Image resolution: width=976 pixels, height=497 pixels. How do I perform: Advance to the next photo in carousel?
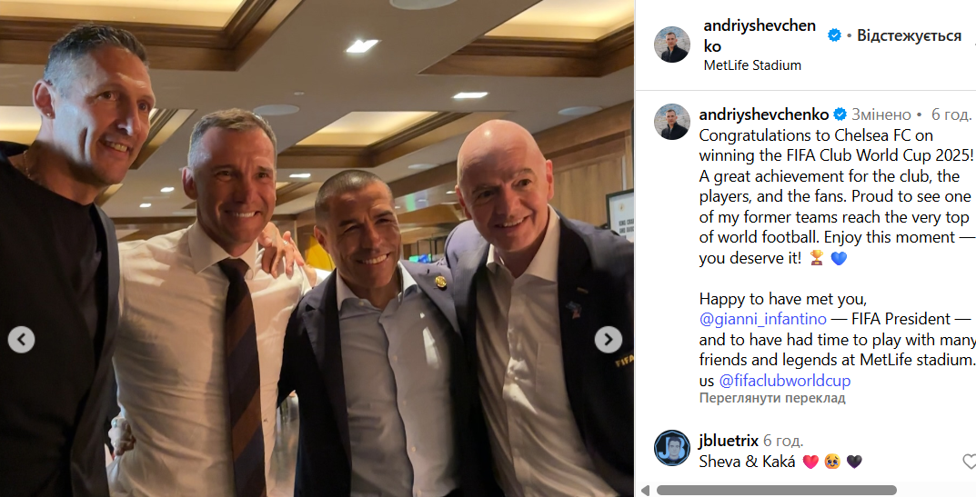[x=609, y=340]
